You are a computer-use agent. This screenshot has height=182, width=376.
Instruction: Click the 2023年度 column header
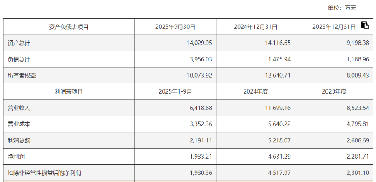334,91
